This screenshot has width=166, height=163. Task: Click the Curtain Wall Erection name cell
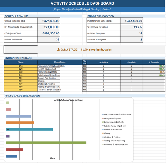point(60,78)
